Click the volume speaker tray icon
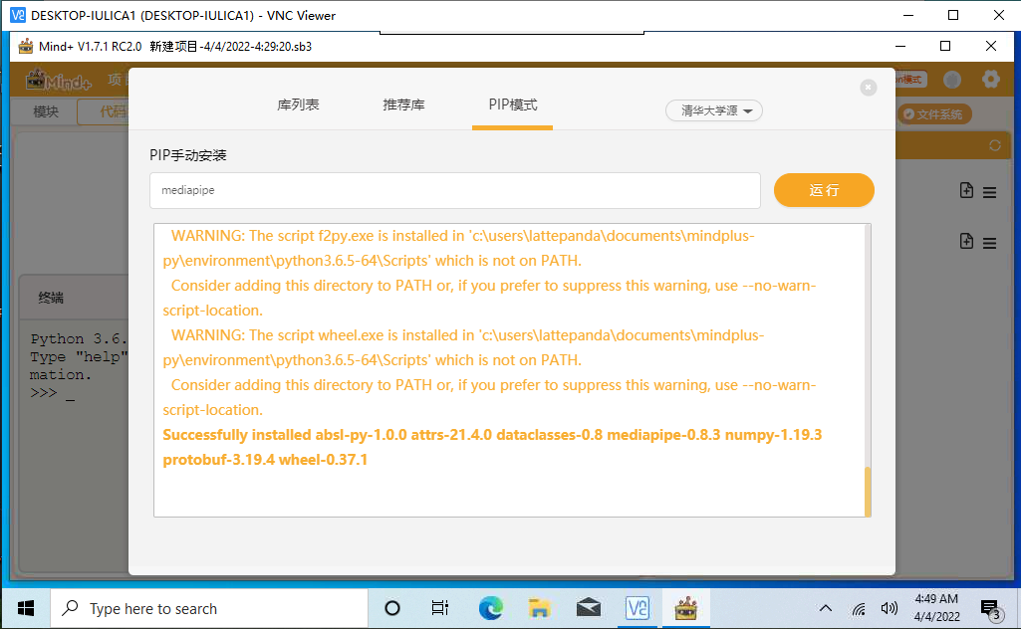This screenshot has width=1021, height=629. [889, 608]
